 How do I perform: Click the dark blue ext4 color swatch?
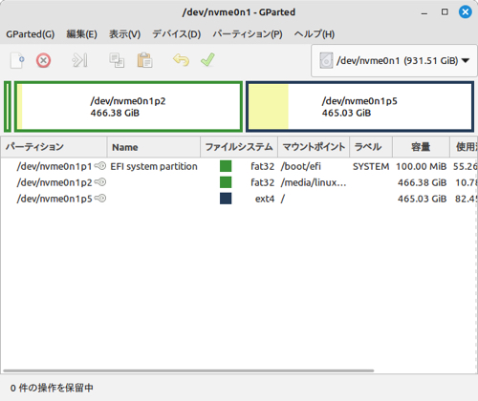[x=226, y=199]
